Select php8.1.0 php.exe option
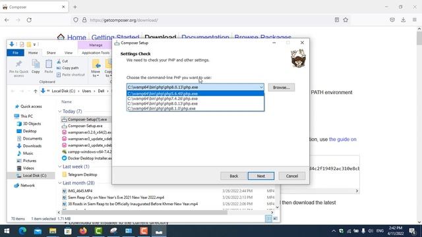This screenshot has width=422, height=237. click(195, 108)
